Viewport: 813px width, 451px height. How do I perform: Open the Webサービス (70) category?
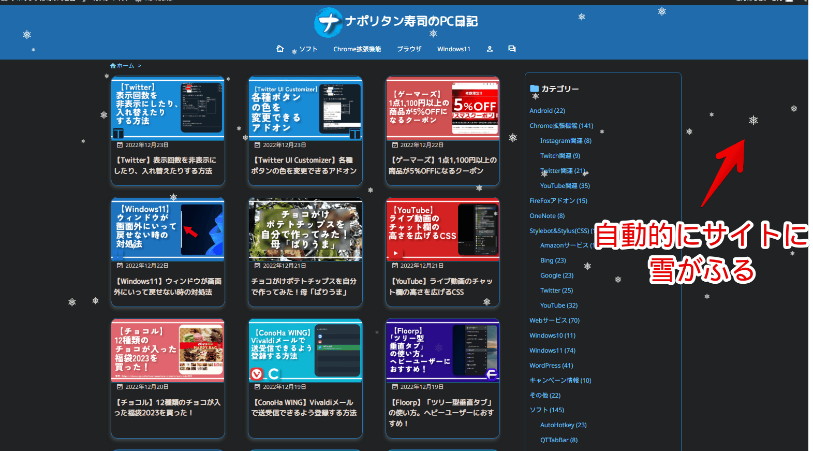tap(554, 321)
